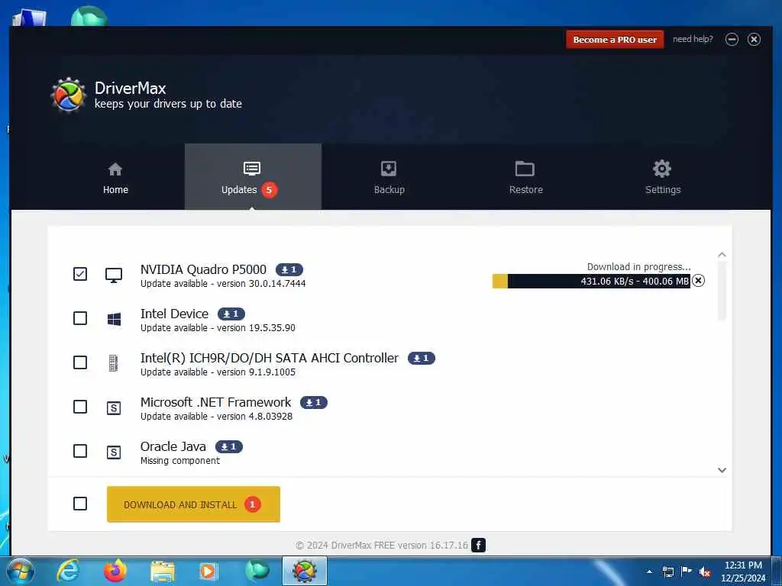The height and width of the screenshot is (586, 782).
Task: Click the network tray icon
Action: (x=667, y=572)
